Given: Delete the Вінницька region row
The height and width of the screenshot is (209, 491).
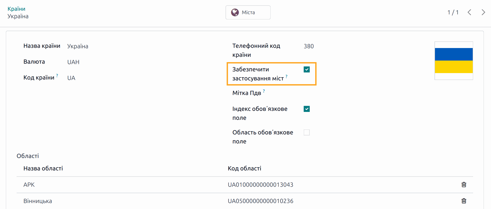Looking at the screenshot, I should [464, 201].
